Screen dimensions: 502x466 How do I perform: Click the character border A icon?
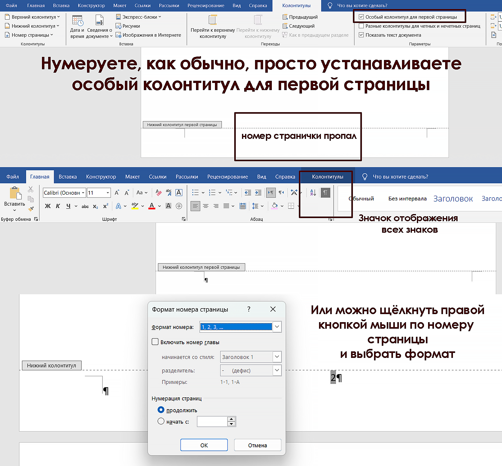coord(179,193)
